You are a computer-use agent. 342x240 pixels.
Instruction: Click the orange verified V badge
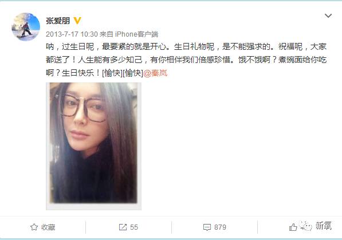77,21
